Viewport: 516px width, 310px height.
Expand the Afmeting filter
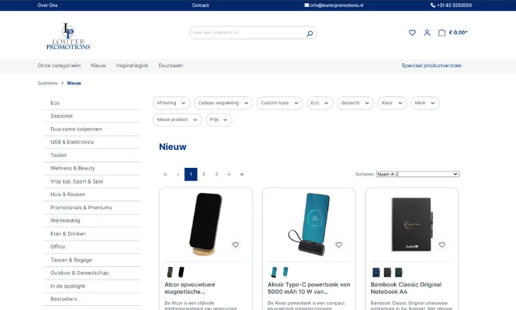pos(171,103)
